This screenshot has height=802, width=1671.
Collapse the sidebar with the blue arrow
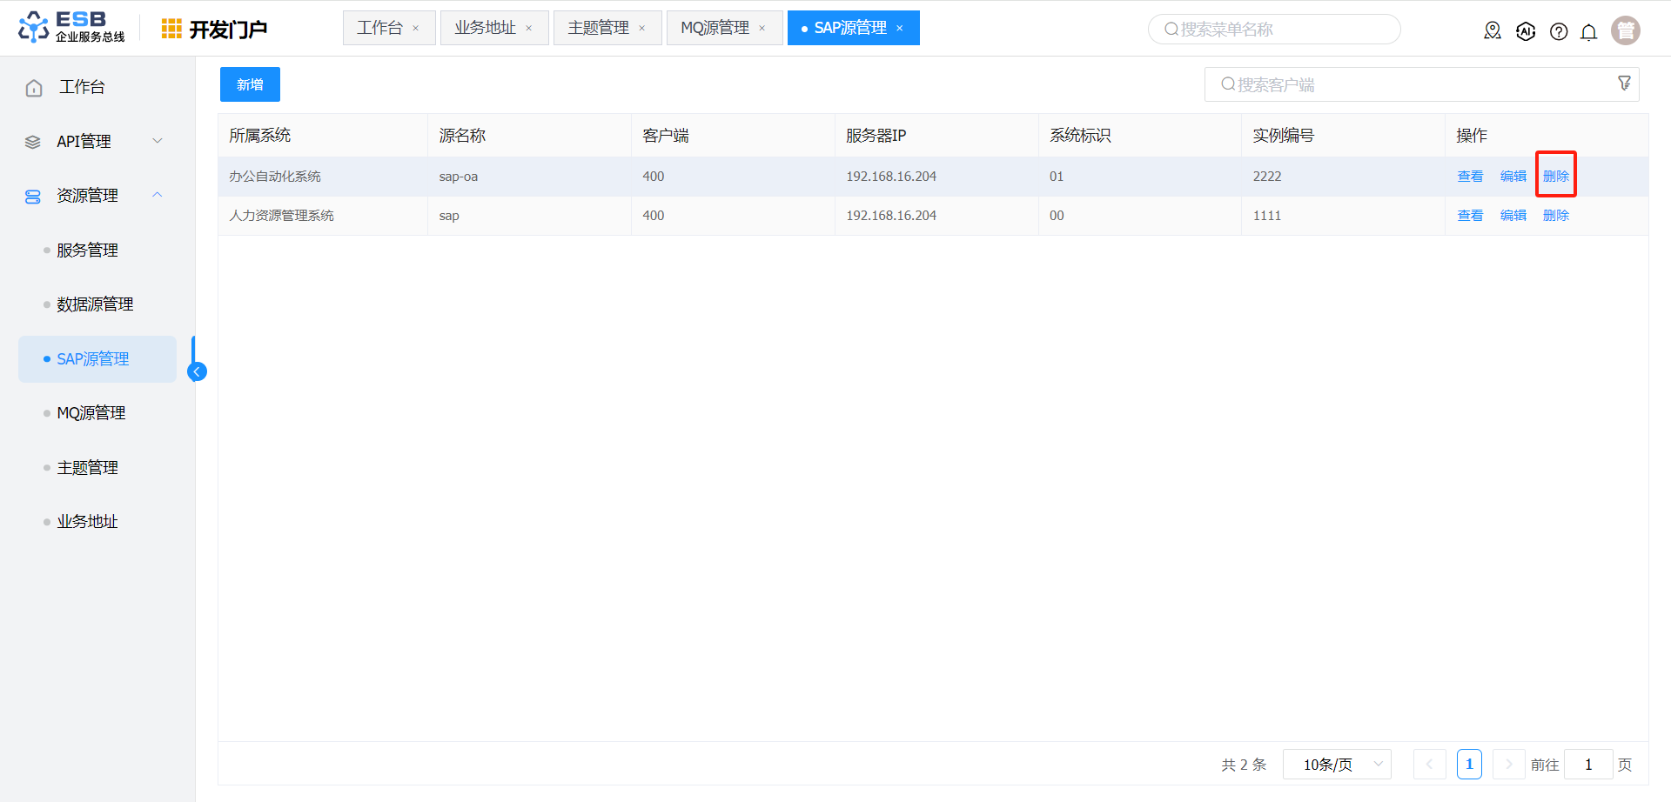coord(198,372)
